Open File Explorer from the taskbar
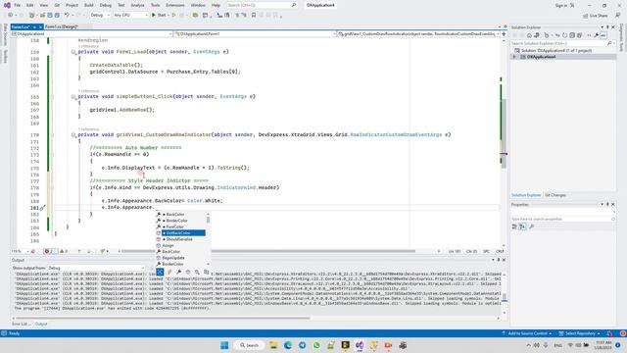This screenshot has width=627, height=353. pyautogui.click(x=273, y=345)
